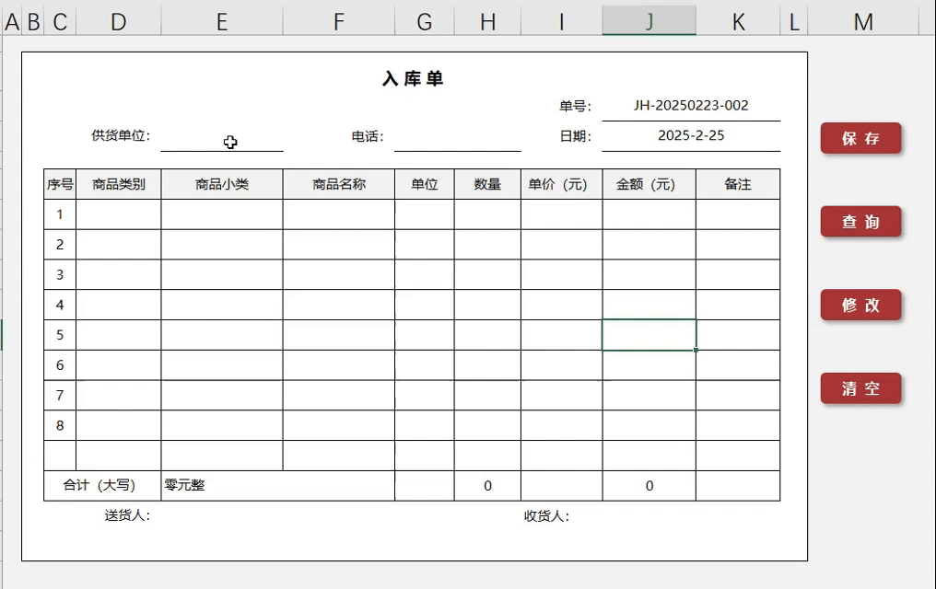Click 商品小类 cell in row 2
Viewport: 936px width, 589px height.
[221, 245]
